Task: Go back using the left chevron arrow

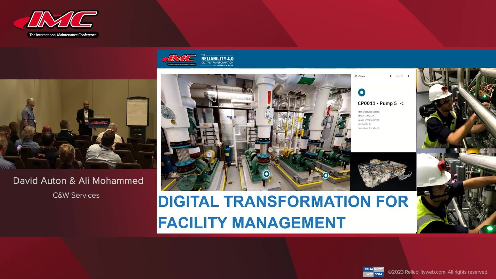Action: 390,76
